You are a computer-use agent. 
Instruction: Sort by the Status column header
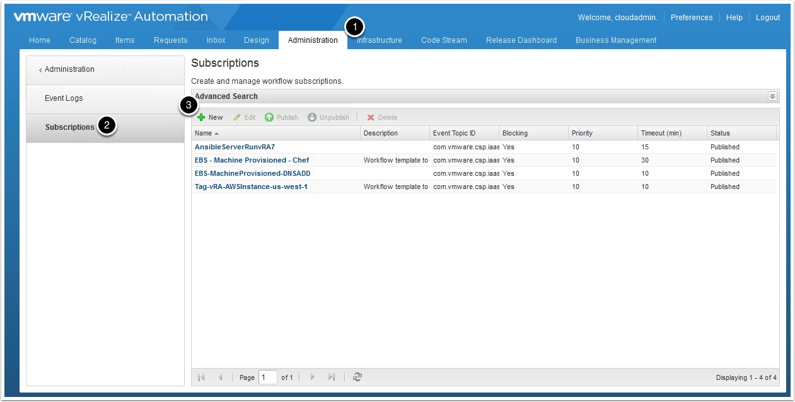tap(742, 133)
